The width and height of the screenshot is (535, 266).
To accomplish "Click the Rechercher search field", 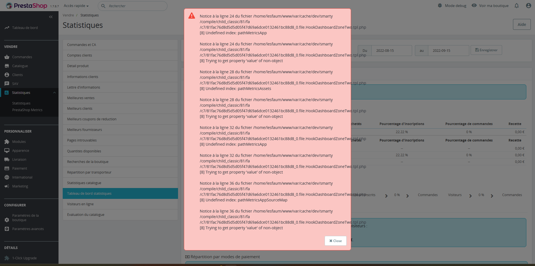I will [133, 6].
